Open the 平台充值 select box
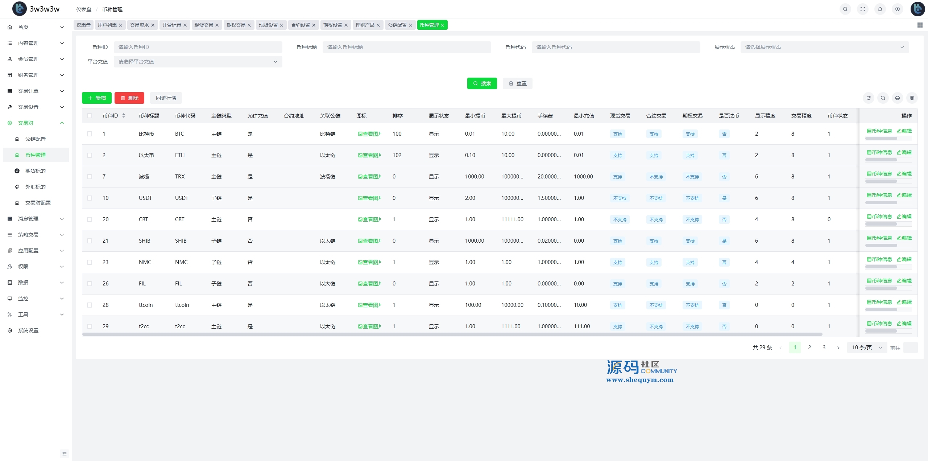928x461 pixels. [x=198, y=62]
